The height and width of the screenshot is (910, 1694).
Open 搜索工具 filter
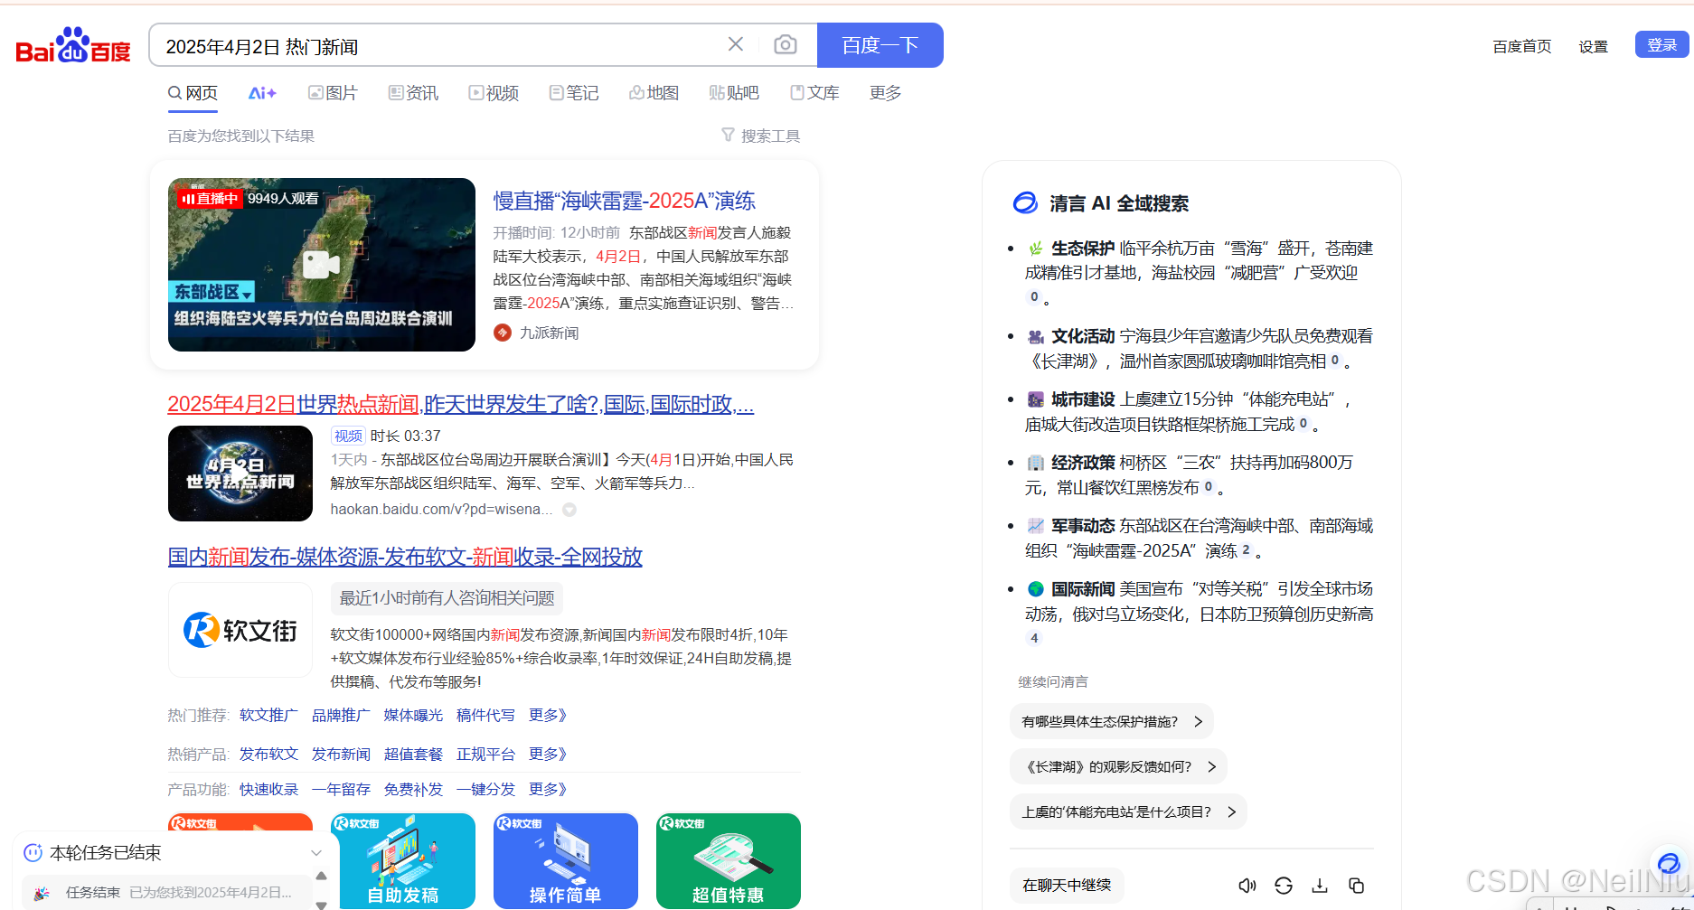tap(760, 136)
